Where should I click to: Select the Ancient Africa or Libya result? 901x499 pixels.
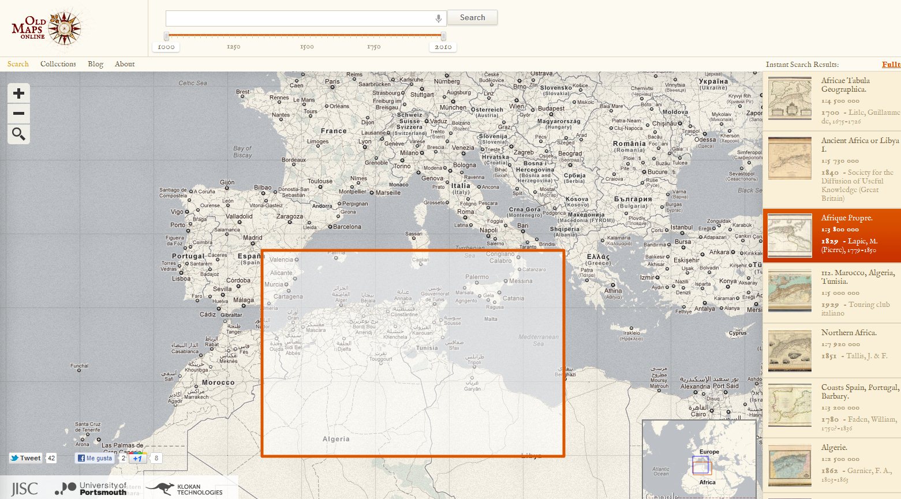tap(831, 167)
